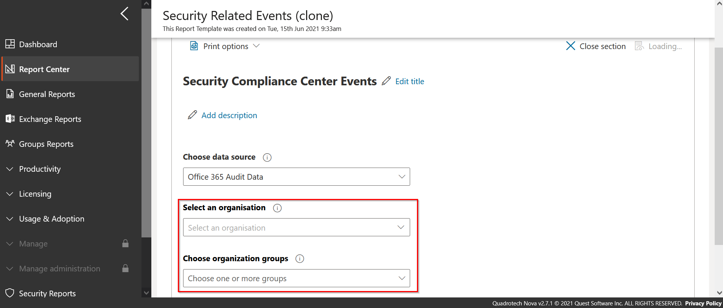723x308 pixels.
Task: Click the Close section button
Action: click(x=596, y=46)
